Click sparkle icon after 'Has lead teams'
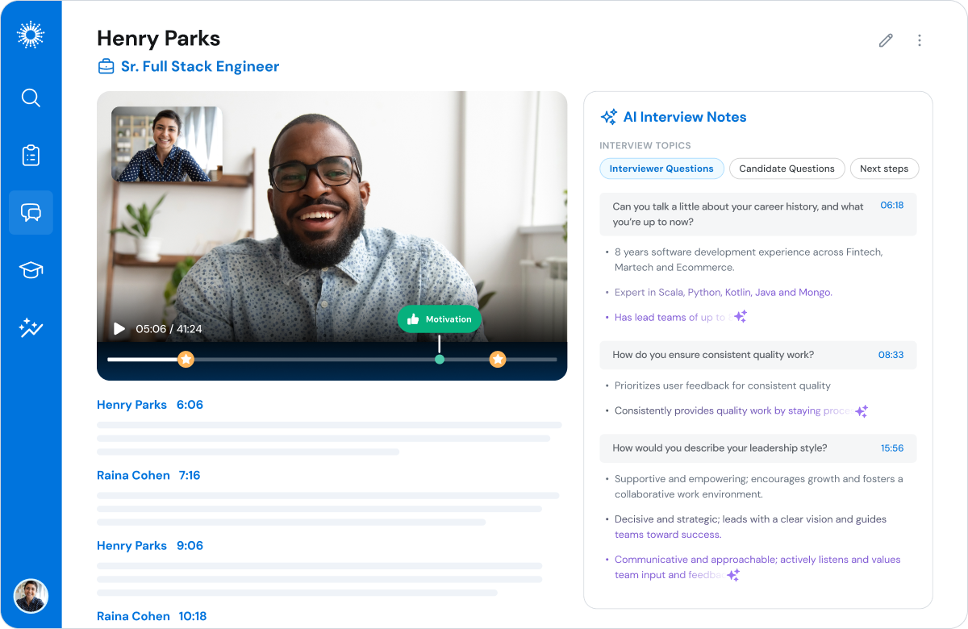The height and width of the screenshot is (629, 968). (740, 317)
